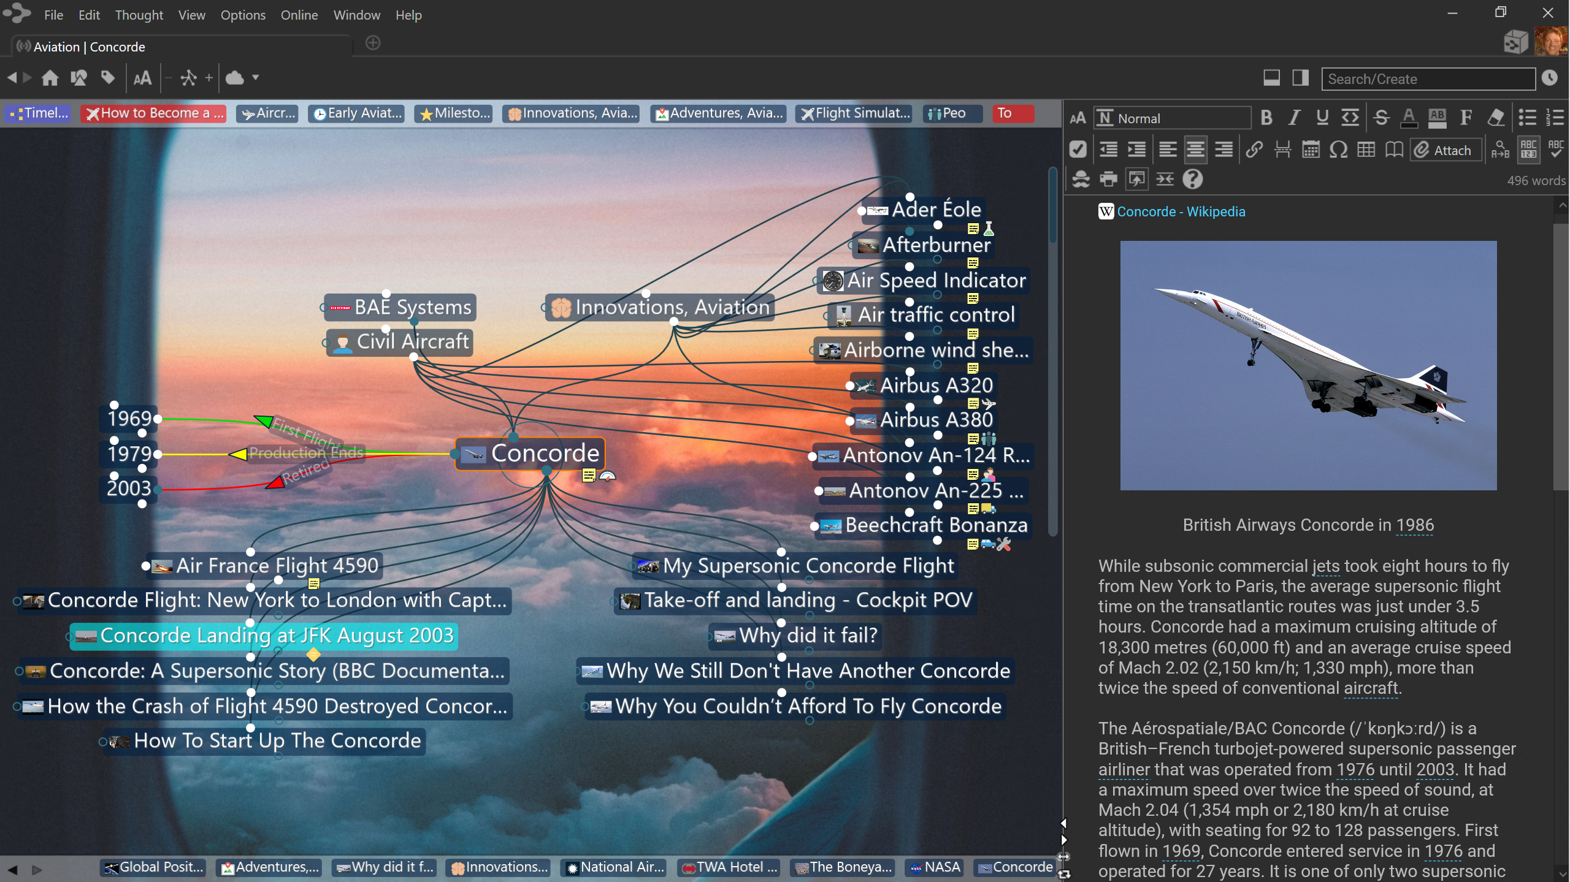Viewport: 1570px width, 882px height.
Task: Click the insert date calendar icon
Action: pyautogui.click(x=1311, y=150)
